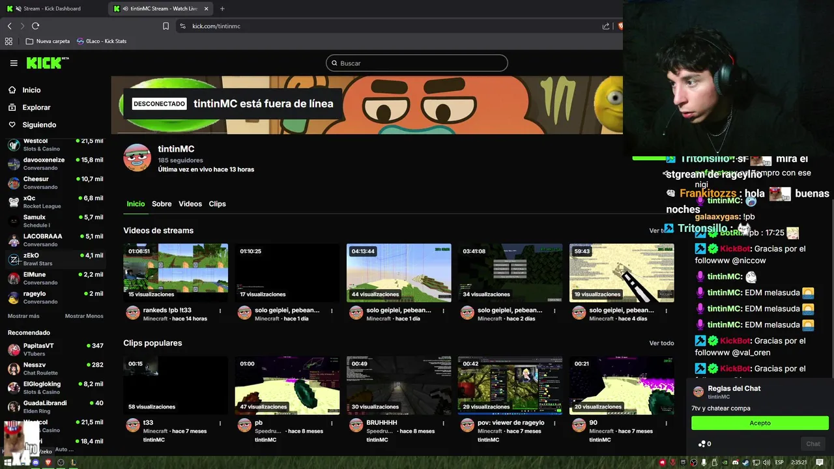This screenshot has height=469, width=834.
Task: Open xQc channel in sidebar
Action: tap(55, 202)
